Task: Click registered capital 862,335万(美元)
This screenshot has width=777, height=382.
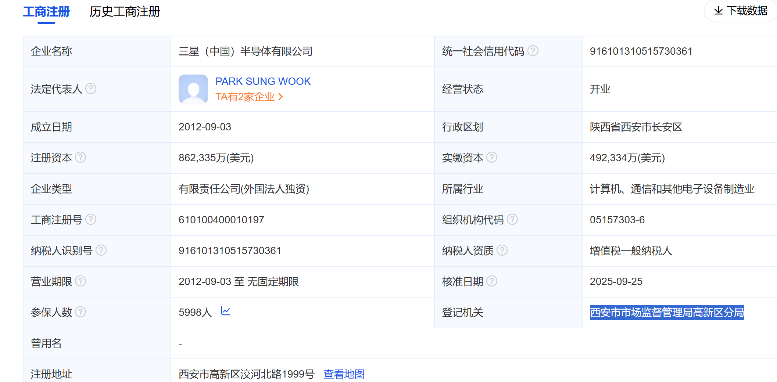Action: coord(216,158)
